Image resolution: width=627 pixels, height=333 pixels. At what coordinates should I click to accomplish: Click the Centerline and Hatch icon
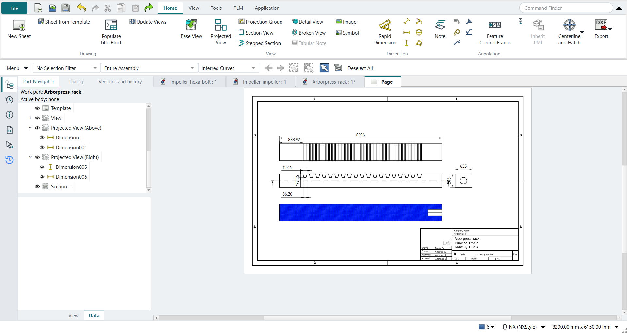[x=569, y=25]
